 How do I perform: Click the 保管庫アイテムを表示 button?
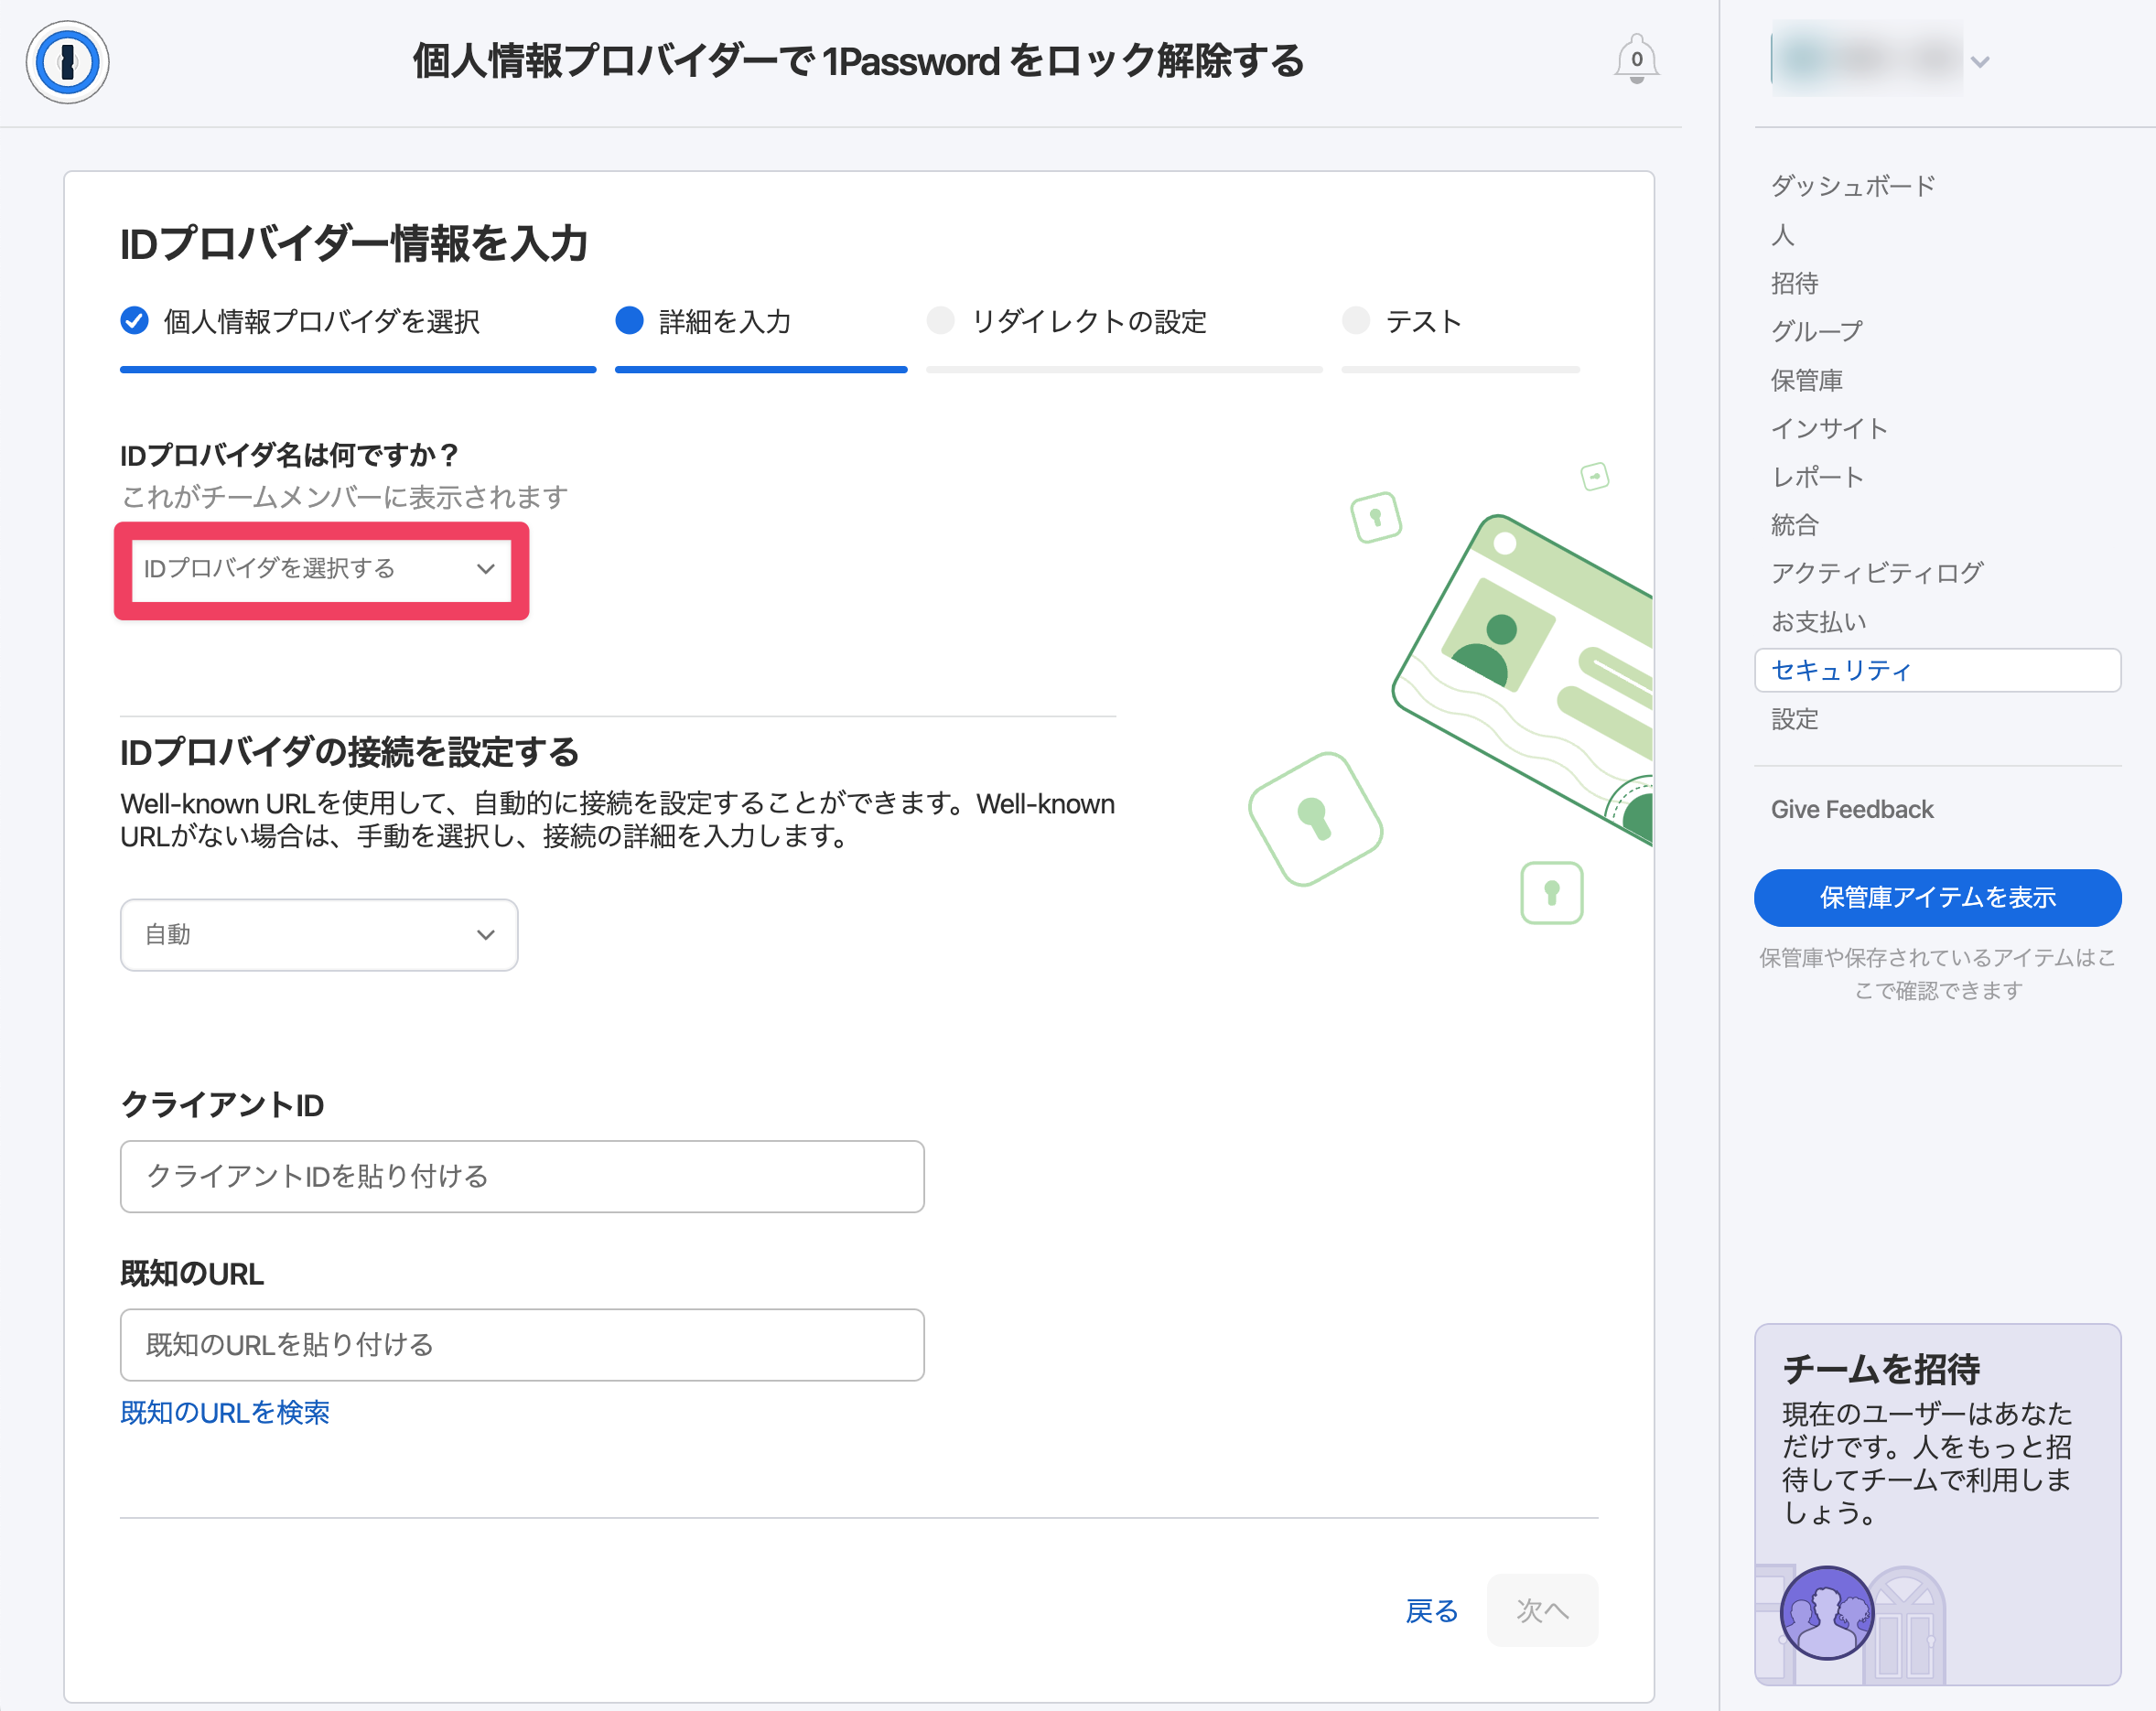(x=1937, y=897)
